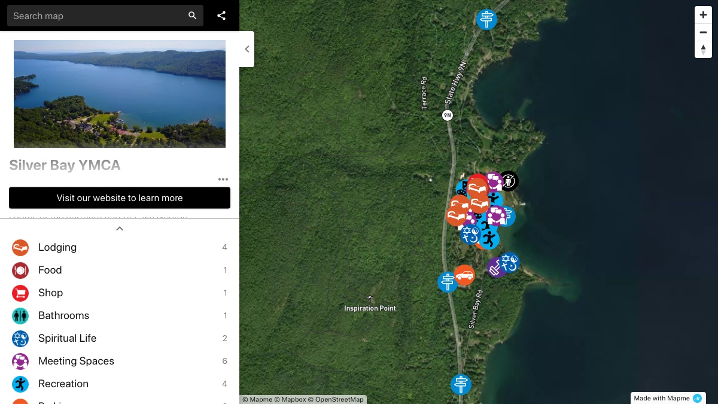
Task: Open the OpenStreetMap attribution link
Action: click(x=336, y=399)
